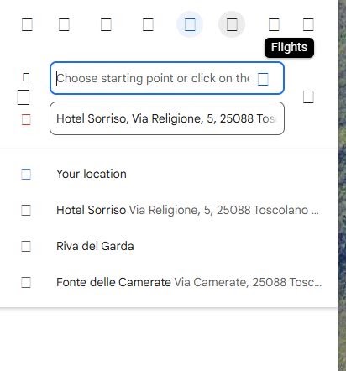Select the Best travel modes icon
Viewport: 346px width, 371px height.
pos(27,24)
